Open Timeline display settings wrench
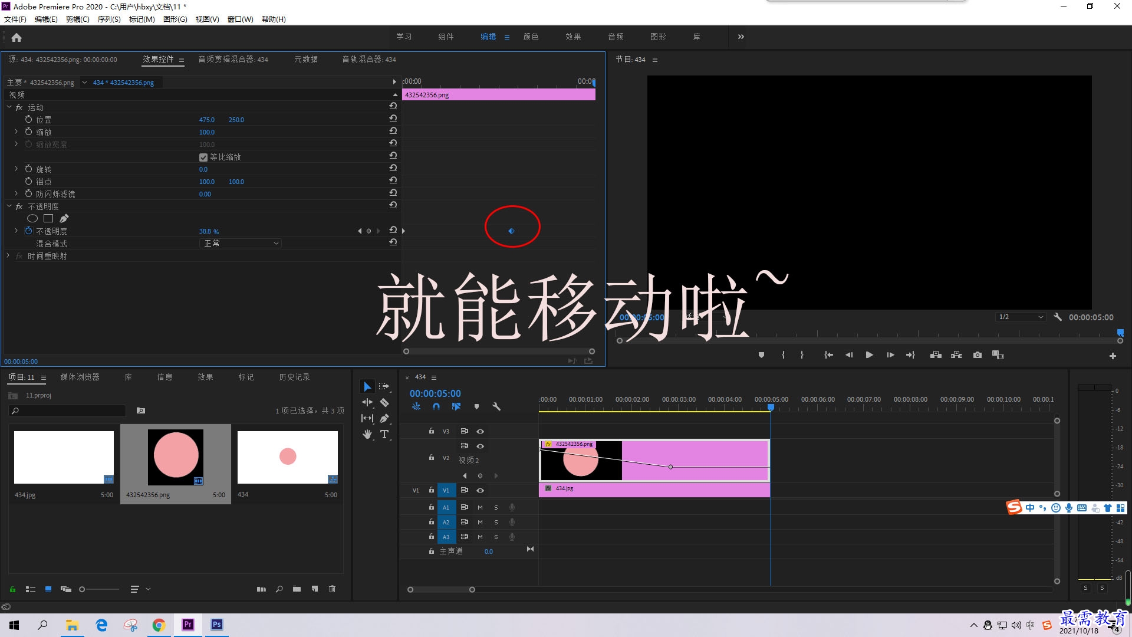1132x637 pixels. point(496,406)
